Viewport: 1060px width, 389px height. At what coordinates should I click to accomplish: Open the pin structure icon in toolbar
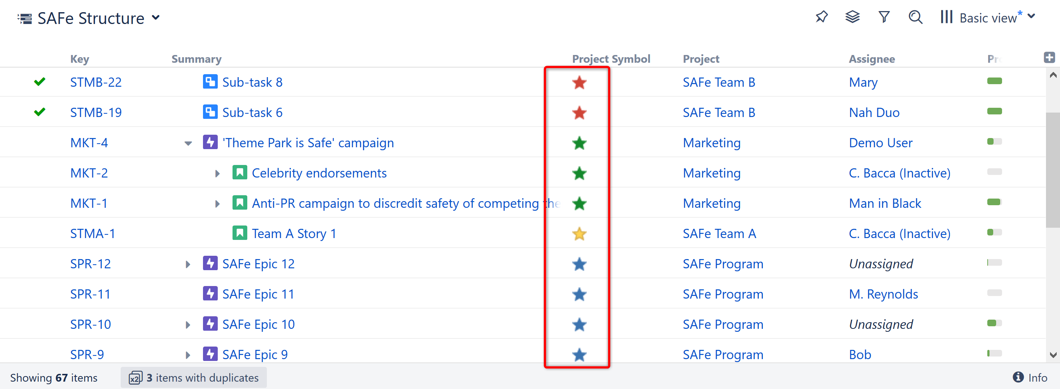[821, 17]
